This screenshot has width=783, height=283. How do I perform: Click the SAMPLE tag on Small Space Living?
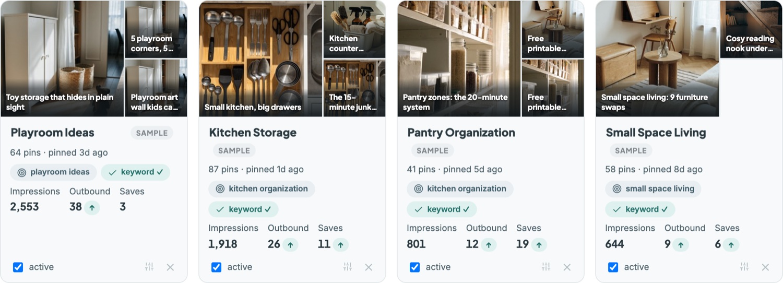coord(631,151)
